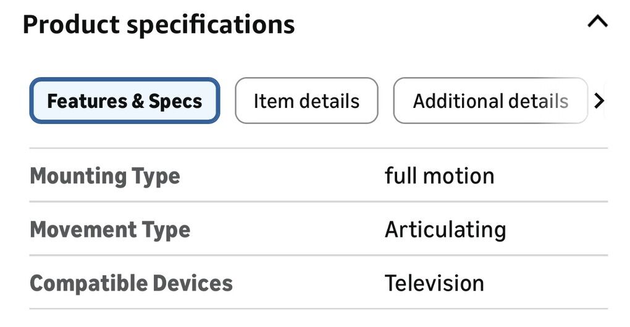The image size is (630, 327).
Task: Click the Compatible Devices label
Action: tap(131, 284)
